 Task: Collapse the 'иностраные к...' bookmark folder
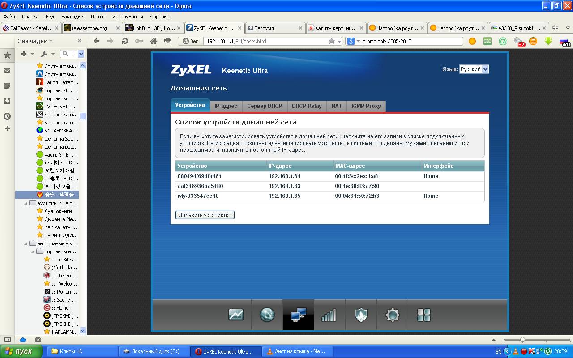point(26,243)
